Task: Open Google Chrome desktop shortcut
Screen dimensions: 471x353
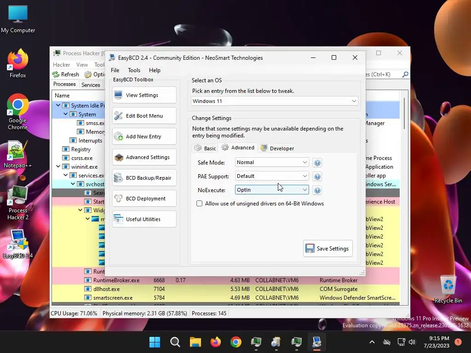Action: (18, 112)
